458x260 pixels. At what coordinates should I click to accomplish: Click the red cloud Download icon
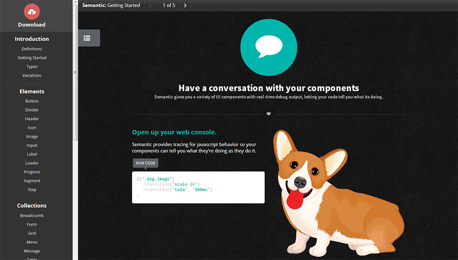coord(32,11)
